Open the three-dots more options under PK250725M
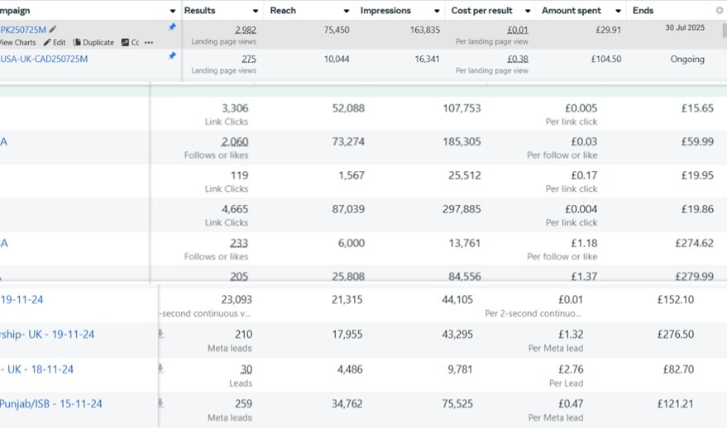Screen dimensions: 727x428 point(148,43)
